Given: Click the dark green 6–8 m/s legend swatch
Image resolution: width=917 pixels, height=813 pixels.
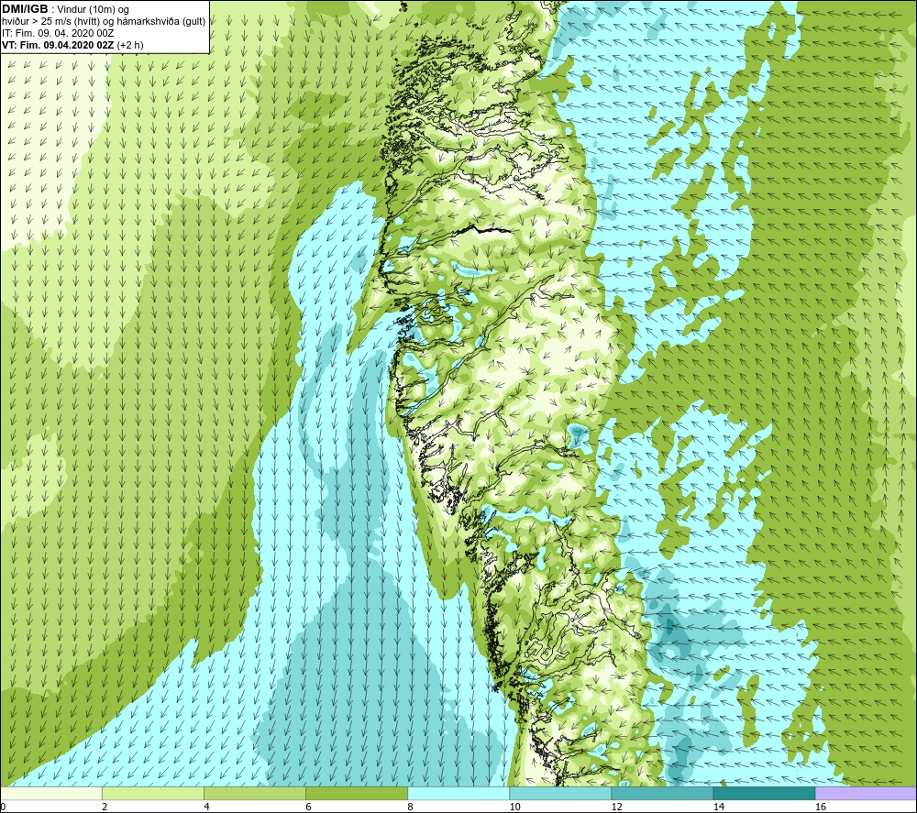Looking at the screenshot, I should pos(357,794).
